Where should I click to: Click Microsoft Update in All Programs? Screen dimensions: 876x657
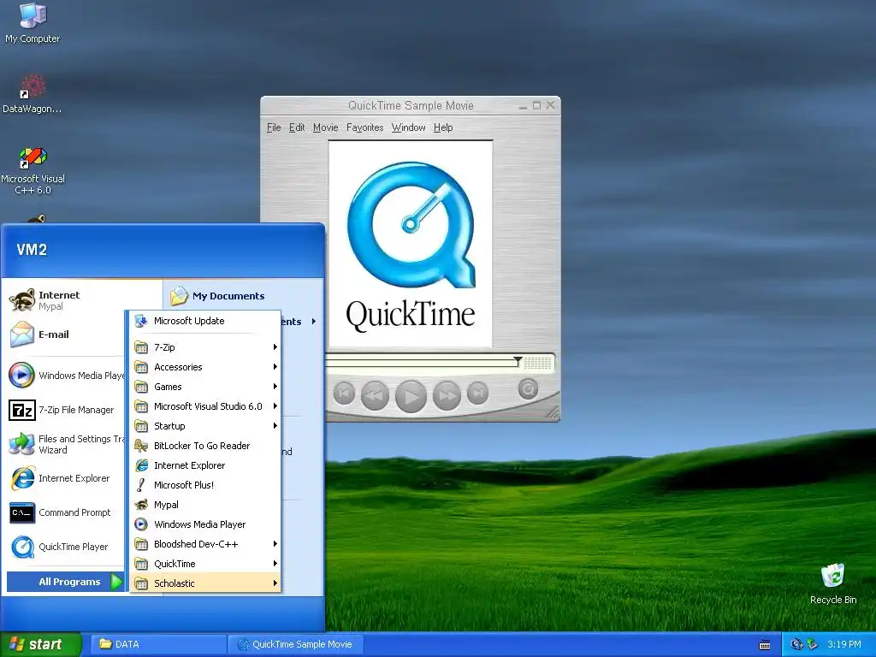click(x=205, y=321)
